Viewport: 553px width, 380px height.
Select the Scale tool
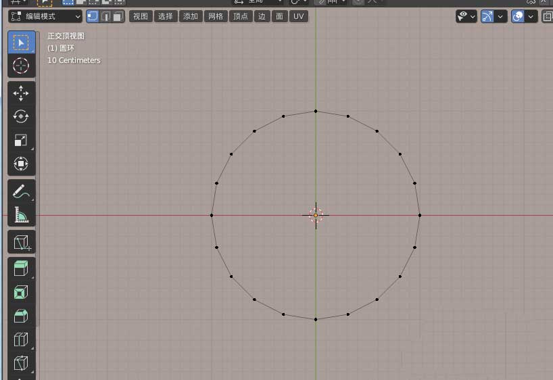tap(21, 140)
